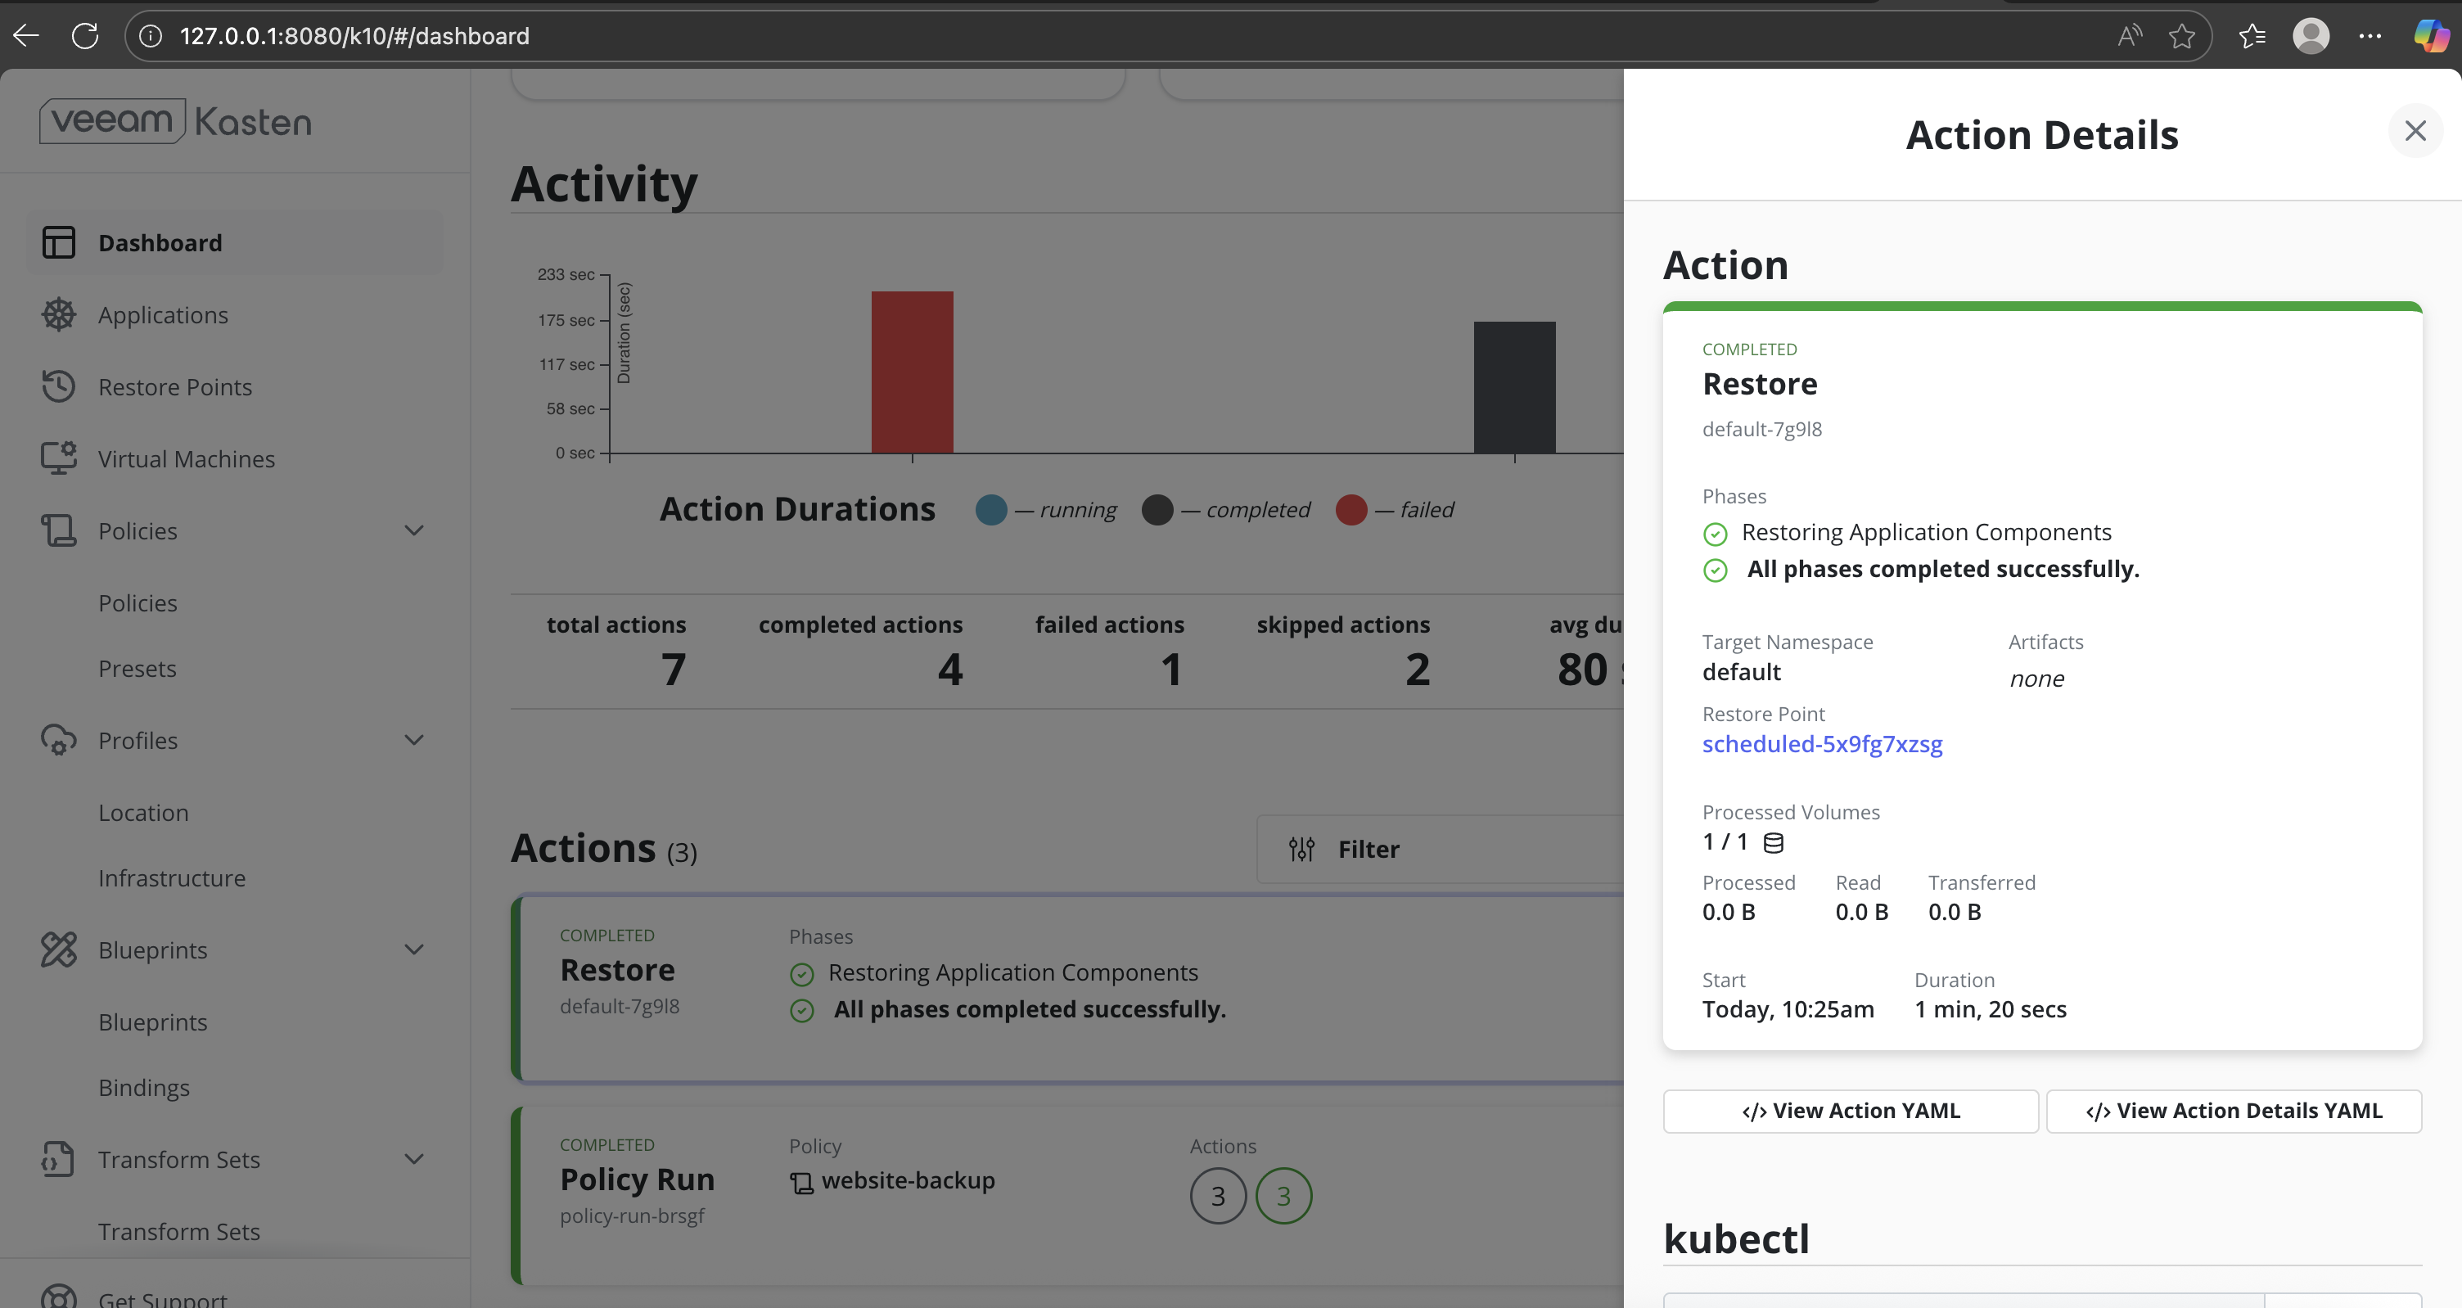This screenshot has width=2462, height=1308.
Task: Open Applications via its helm wheel icon
Action: coord(58,314)
